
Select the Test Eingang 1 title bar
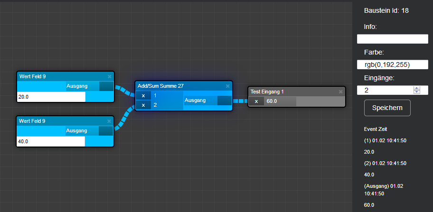297,92
